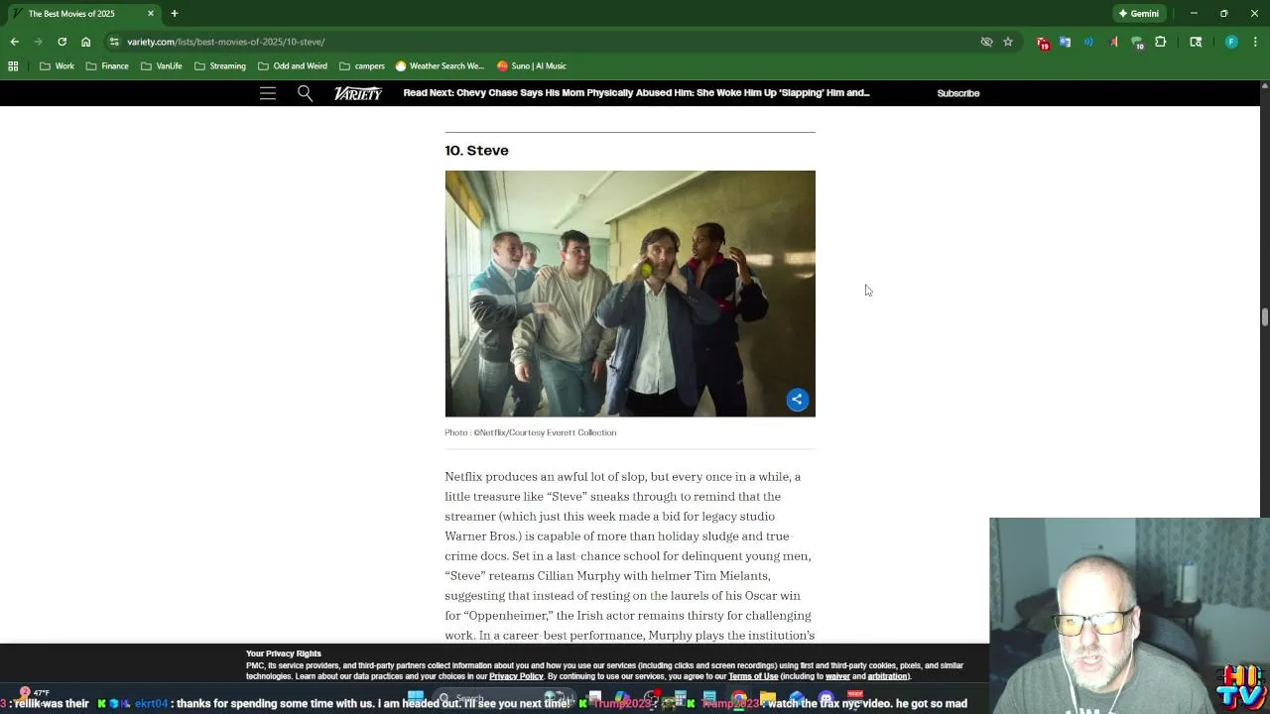The height and width of the screenshot is (714, 1270).
Task: Select The Best Movies of 2025 tab
Action: point(81,14)
